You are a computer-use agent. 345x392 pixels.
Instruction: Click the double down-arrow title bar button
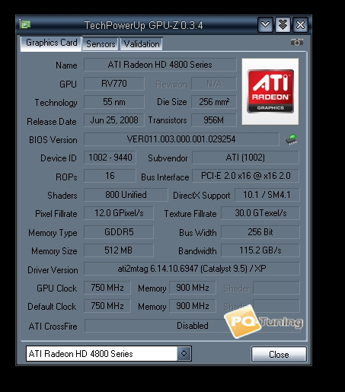283,24
